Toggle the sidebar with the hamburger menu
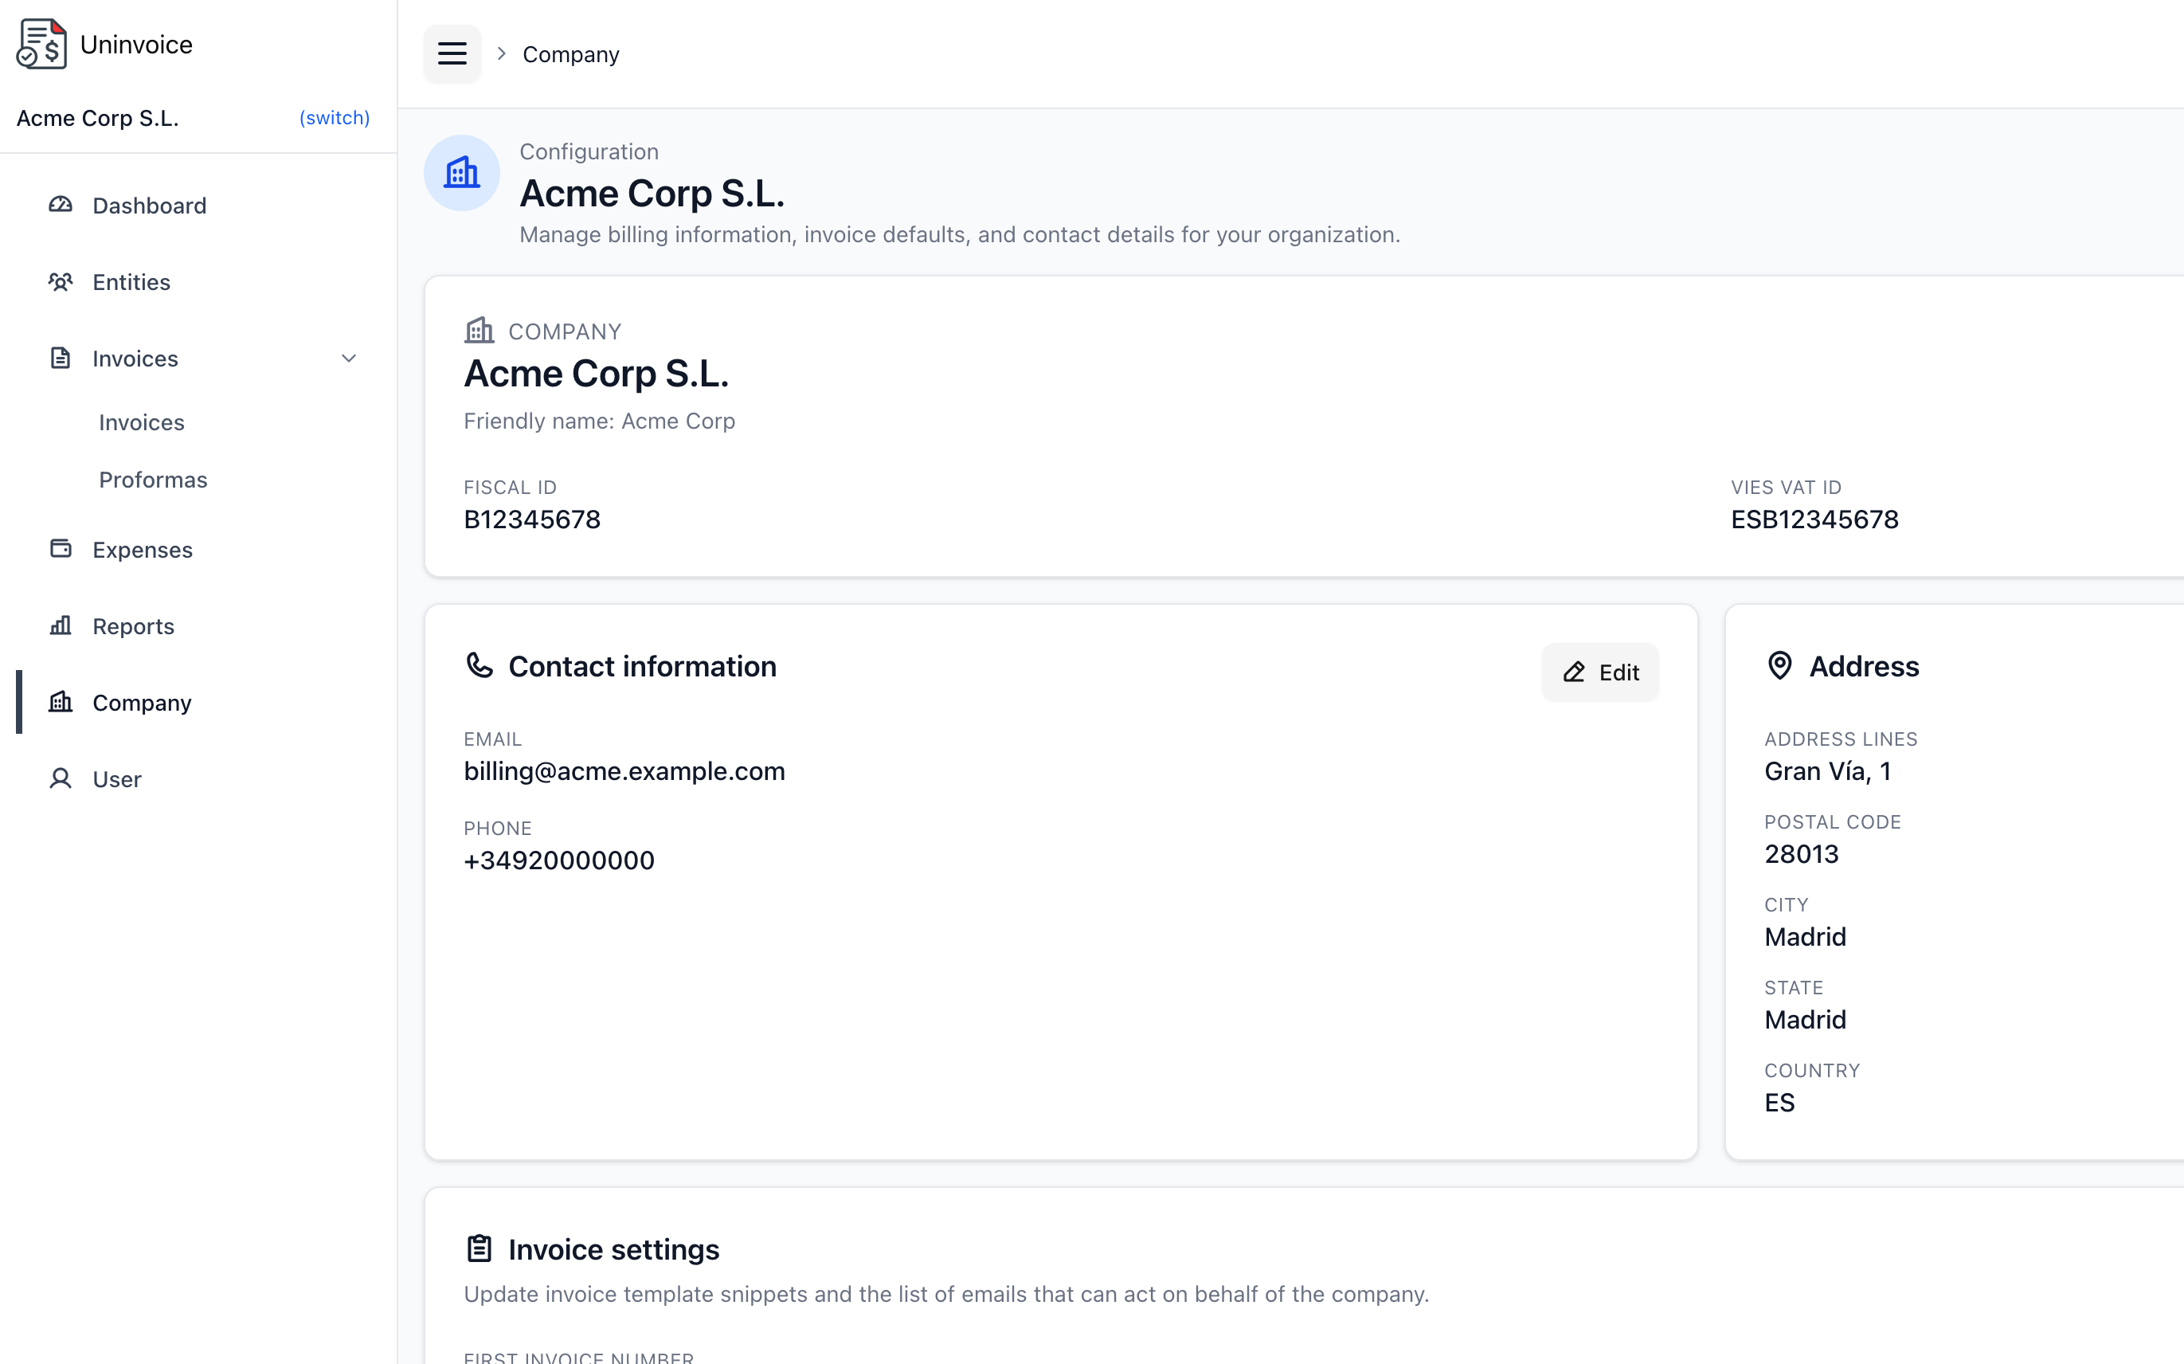Image resolution: width=2184 pixels, height=1364 pixels. tap(452, 53)
